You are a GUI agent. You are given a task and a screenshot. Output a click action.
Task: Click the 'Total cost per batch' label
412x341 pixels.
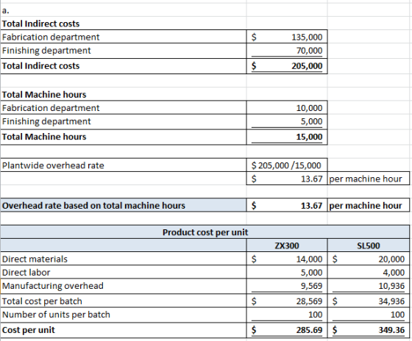[x=42, y=301]
